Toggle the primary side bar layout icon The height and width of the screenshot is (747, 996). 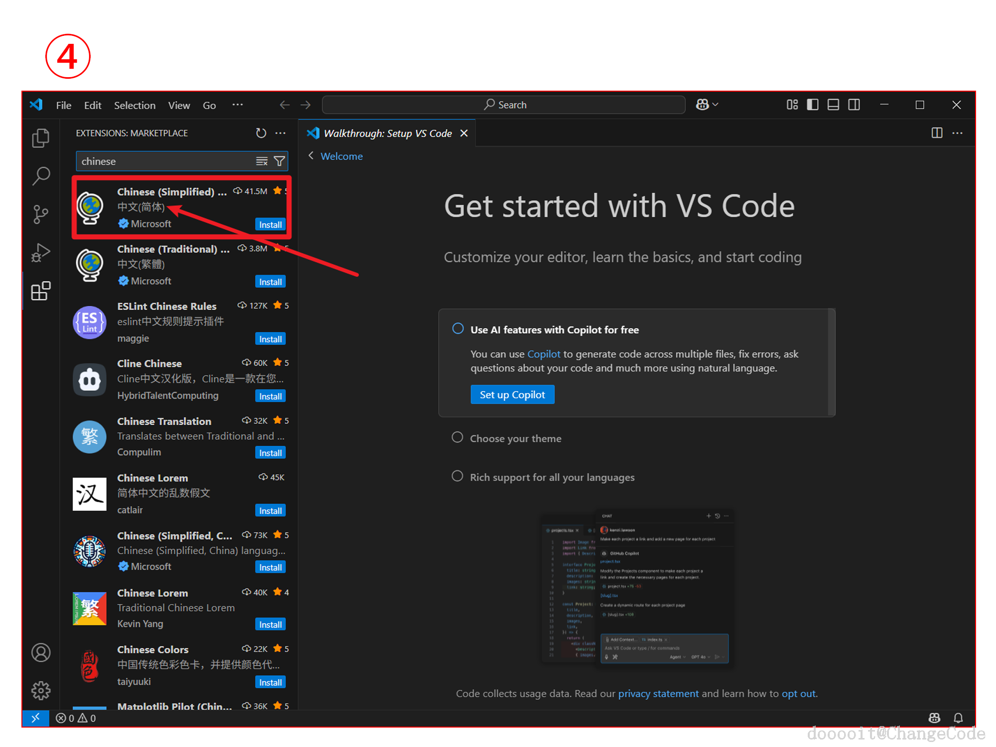coord(813,105)
